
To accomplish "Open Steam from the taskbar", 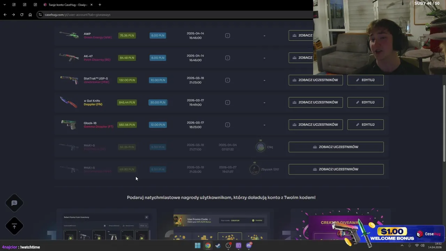I will (x=218, y=245).
